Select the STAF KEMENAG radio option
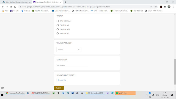Screen dimensions: 176x99 pos(57,21)
